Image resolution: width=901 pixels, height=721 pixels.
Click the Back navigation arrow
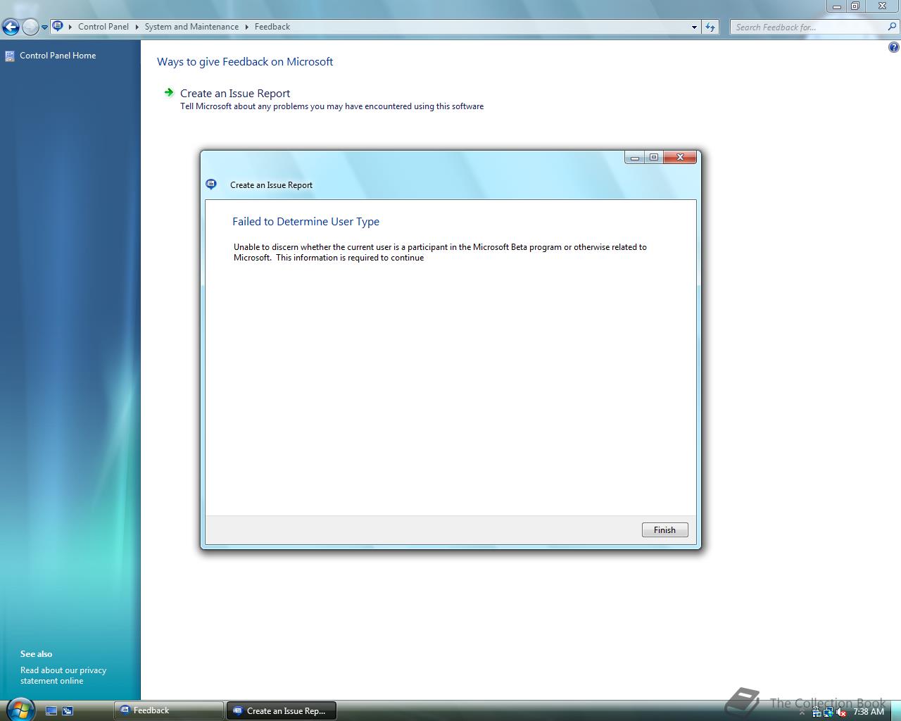click(11, 27)
